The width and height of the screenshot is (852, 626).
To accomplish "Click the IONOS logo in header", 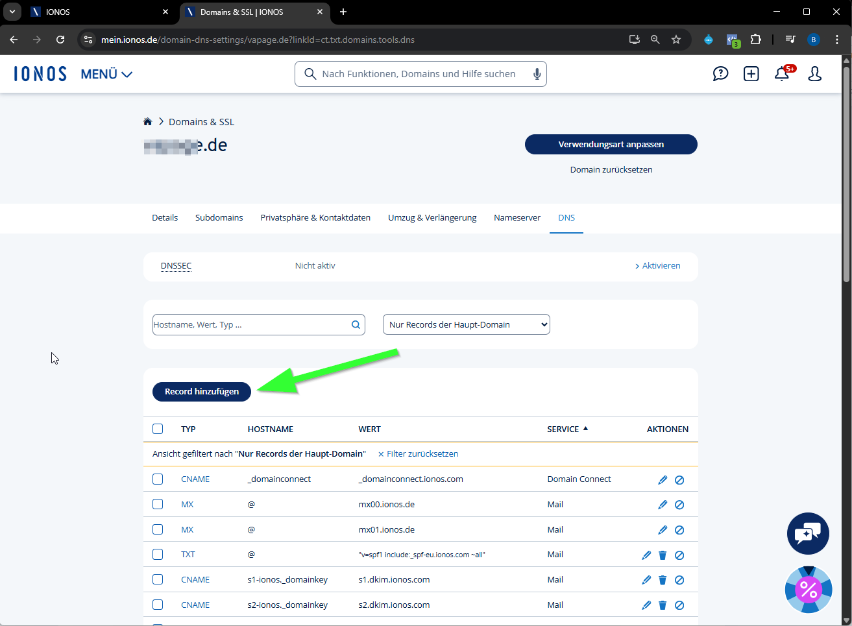I will [x=40, y=74].
